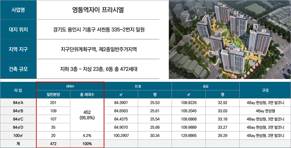Click the 25.53 pyeong value

(155, 103)
